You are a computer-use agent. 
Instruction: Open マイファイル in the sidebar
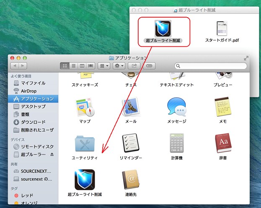pos(33,83)
